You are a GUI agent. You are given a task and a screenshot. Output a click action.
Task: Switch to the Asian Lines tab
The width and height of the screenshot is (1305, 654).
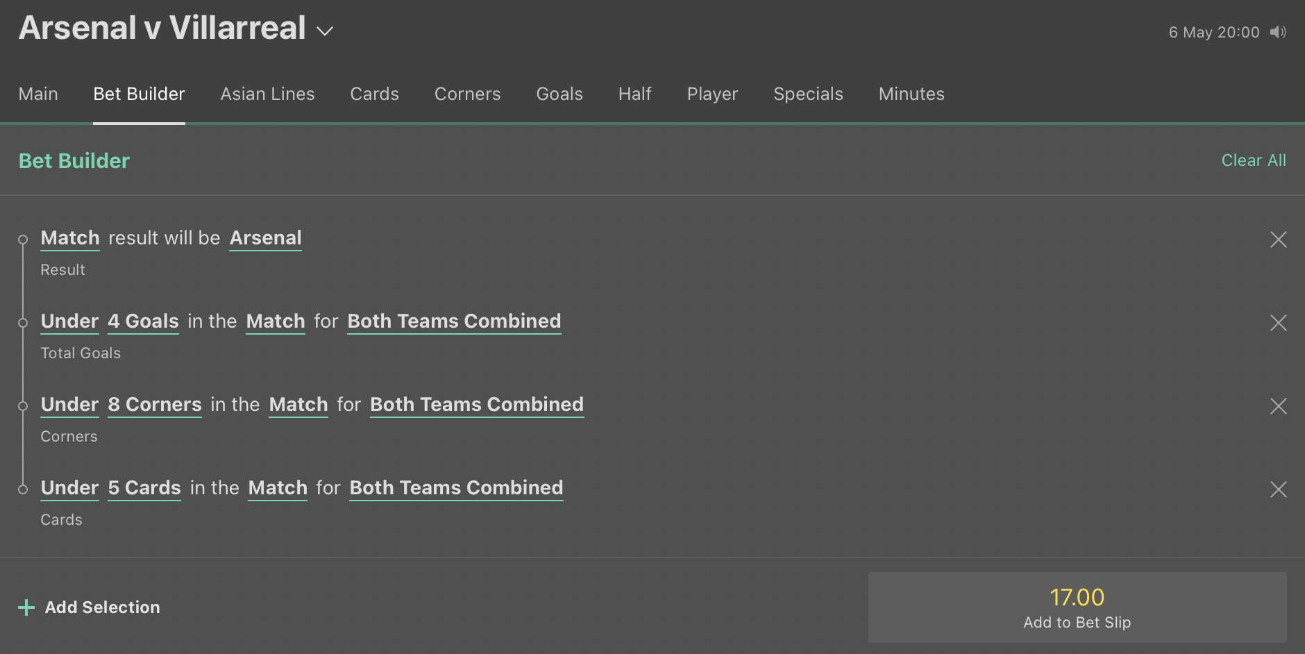267,94
